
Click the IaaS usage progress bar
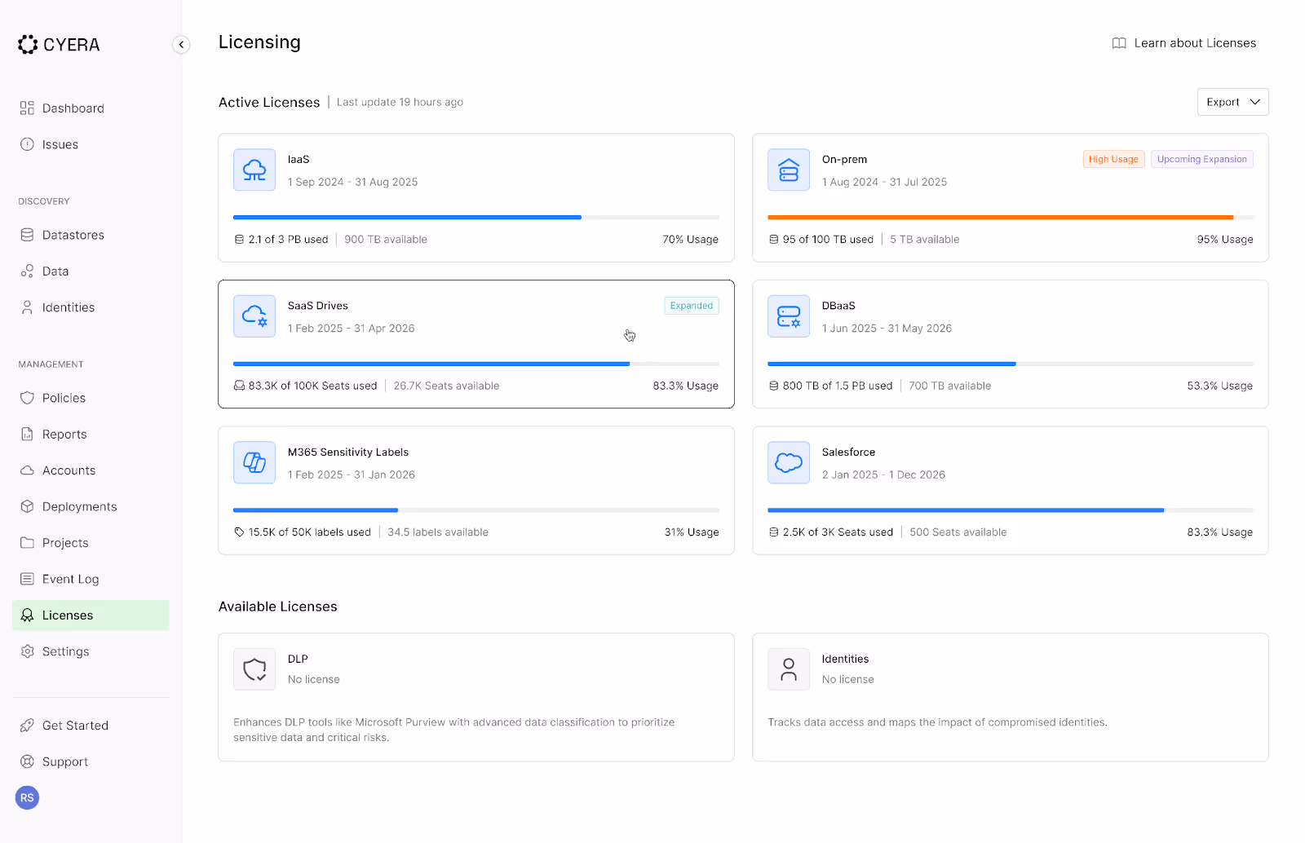[x=476, y=218]
